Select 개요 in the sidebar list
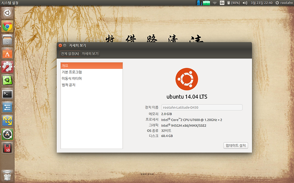294x183 pixels. 92,66
